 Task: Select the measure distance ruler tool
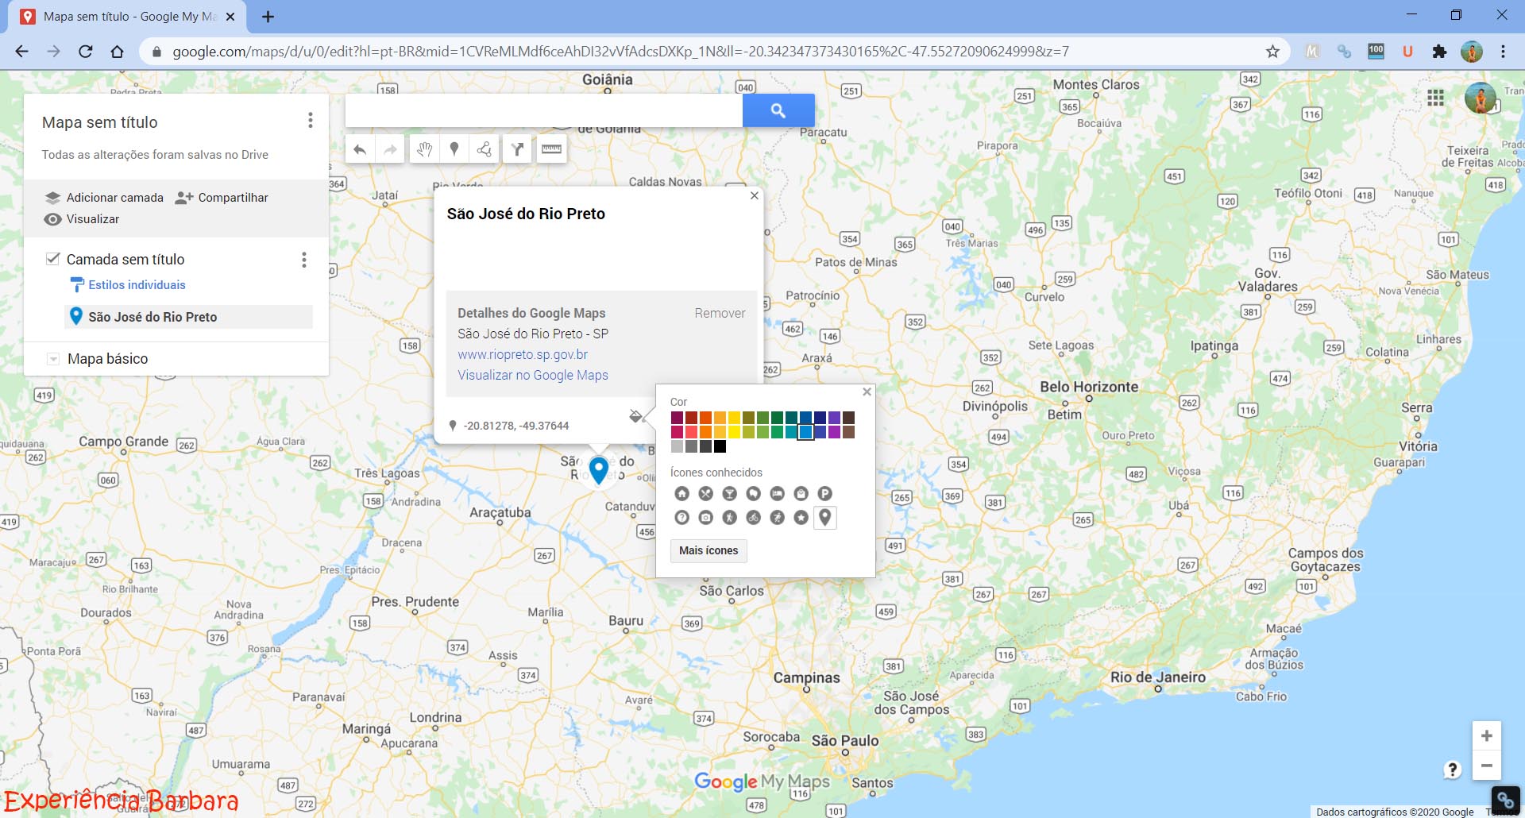(551, 149)
